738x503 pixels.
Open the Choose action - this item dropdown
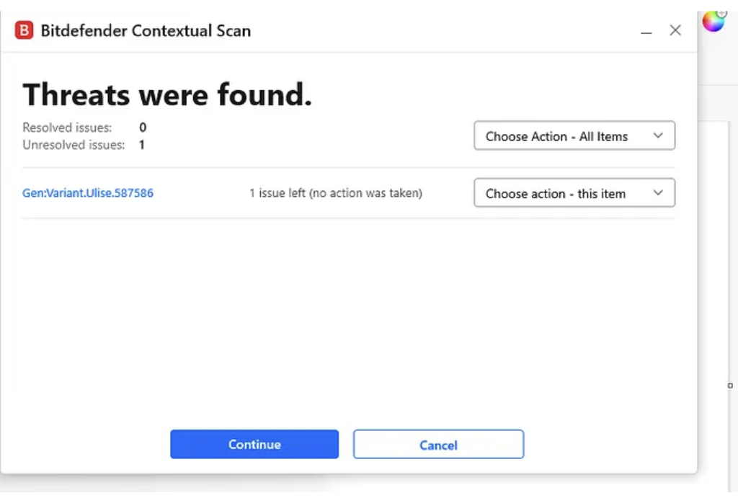click(574, 193)
